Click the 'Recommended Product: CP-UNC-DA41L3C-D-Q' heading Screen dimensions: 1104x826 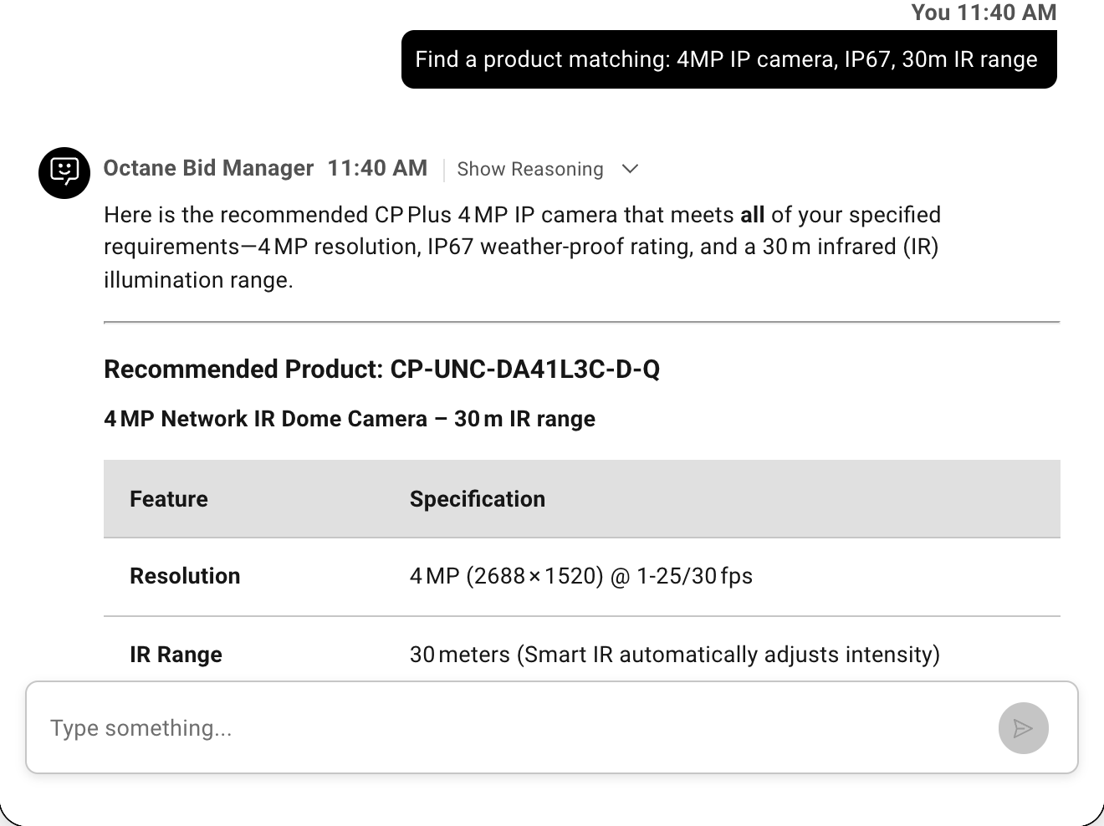[382, 369]
